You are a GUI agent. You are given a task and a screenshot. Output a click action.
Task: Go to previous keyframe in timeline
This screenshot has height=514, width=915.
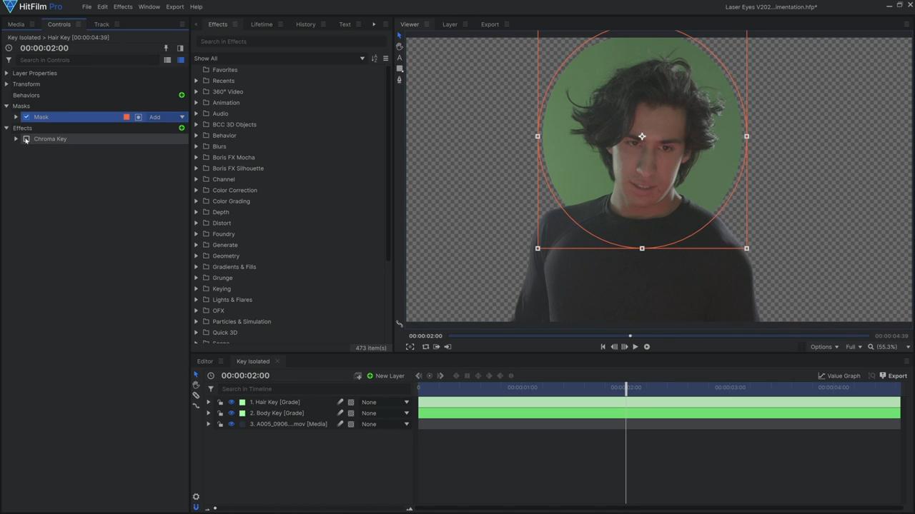(419, 376)
